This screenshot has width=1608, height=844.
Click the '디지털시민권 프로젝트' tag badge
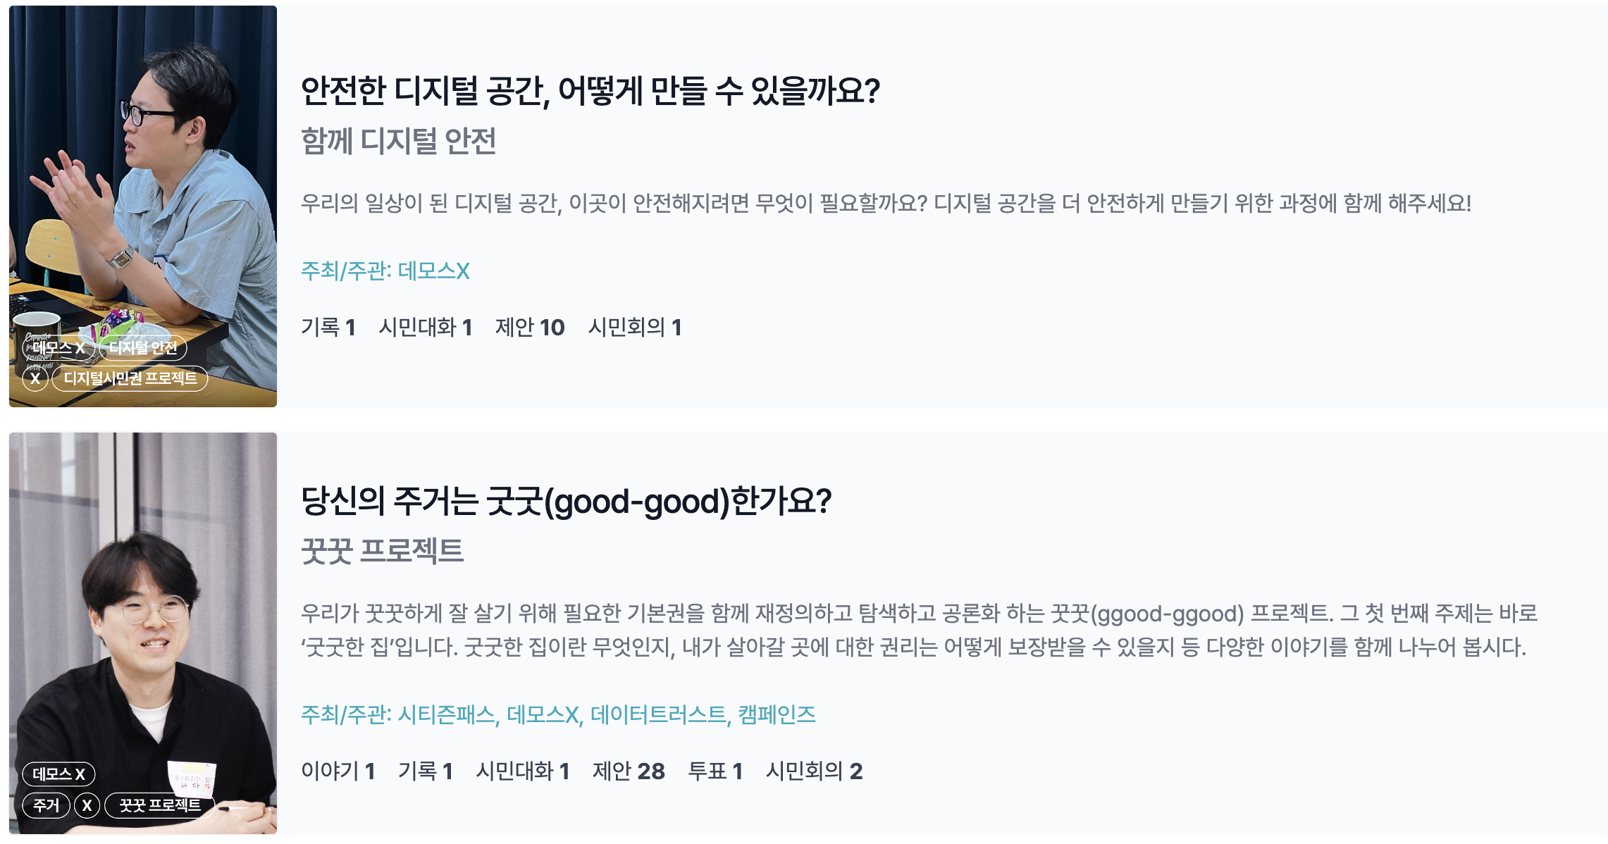130,378
